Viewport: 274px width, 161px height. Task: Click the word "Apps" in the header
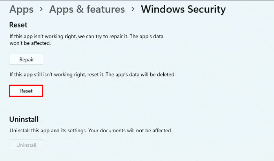pyautogui.click(x=21, y=9)
